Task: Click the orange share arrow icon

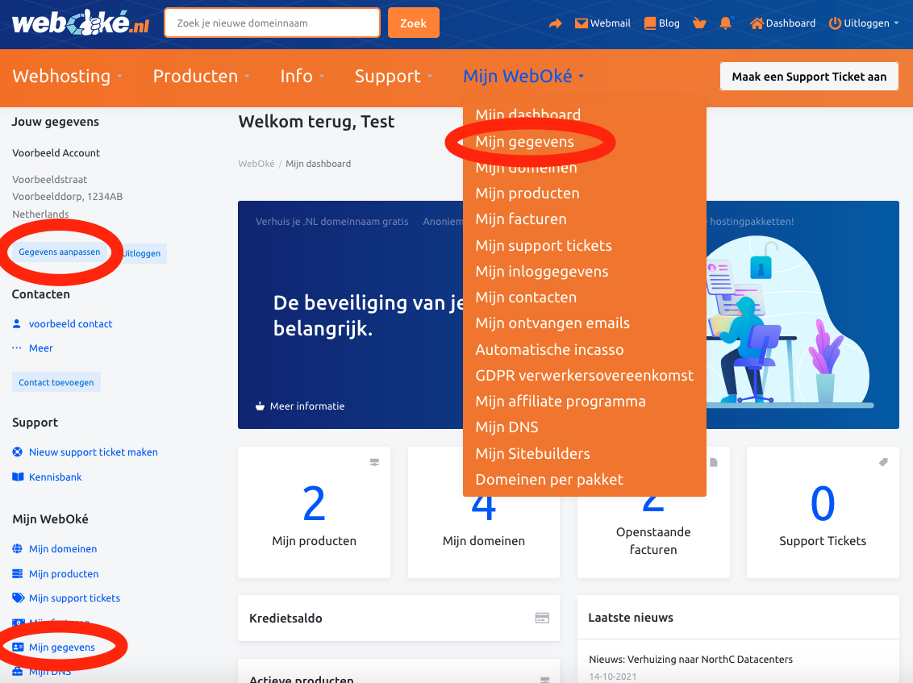Action: [x=556, y=23]
